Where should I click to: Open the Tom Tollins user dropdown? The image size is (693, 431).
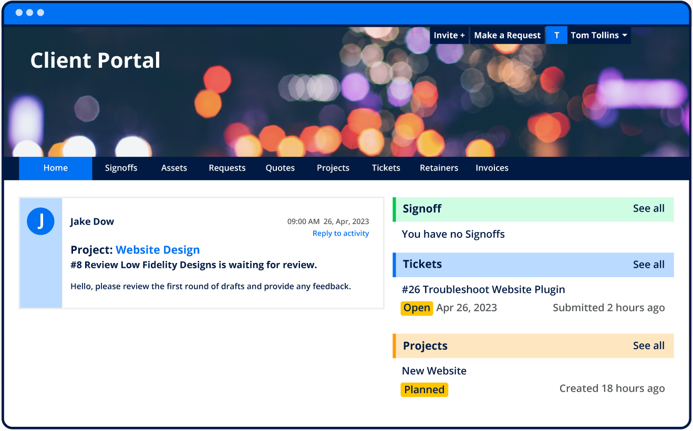point(598,35)
